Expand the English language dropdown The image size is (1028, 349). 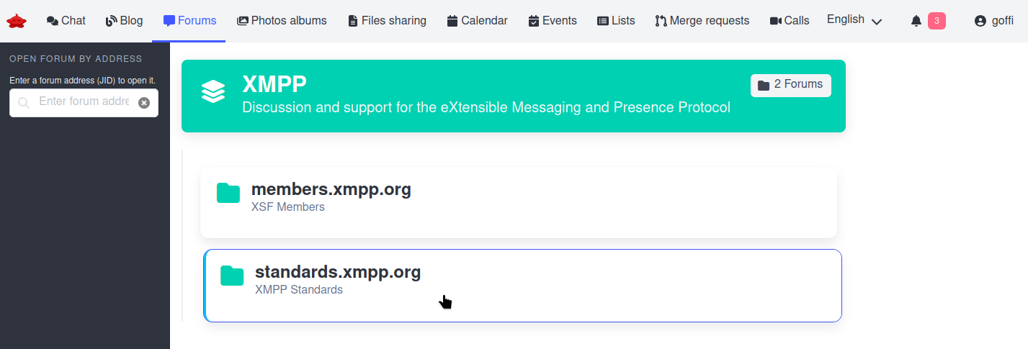[x=854, y=20]
